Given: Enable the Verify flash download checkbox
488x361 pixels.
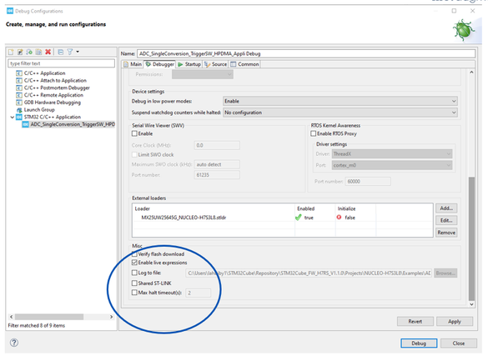Looking at the screenshot, I should [x=134, y=254].
